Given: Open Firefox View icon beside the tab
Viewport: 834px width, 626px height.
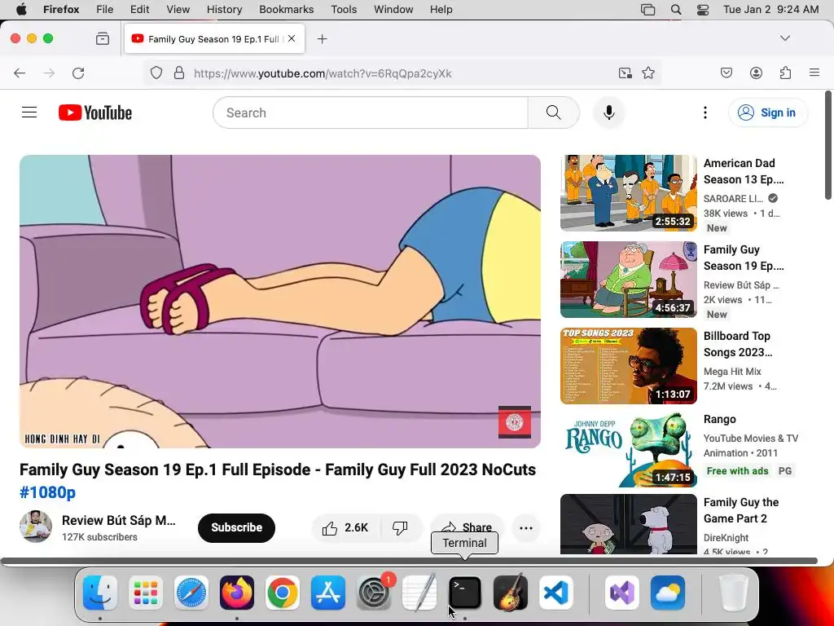Looking at the screenshot, I should (x=103, y=39).
